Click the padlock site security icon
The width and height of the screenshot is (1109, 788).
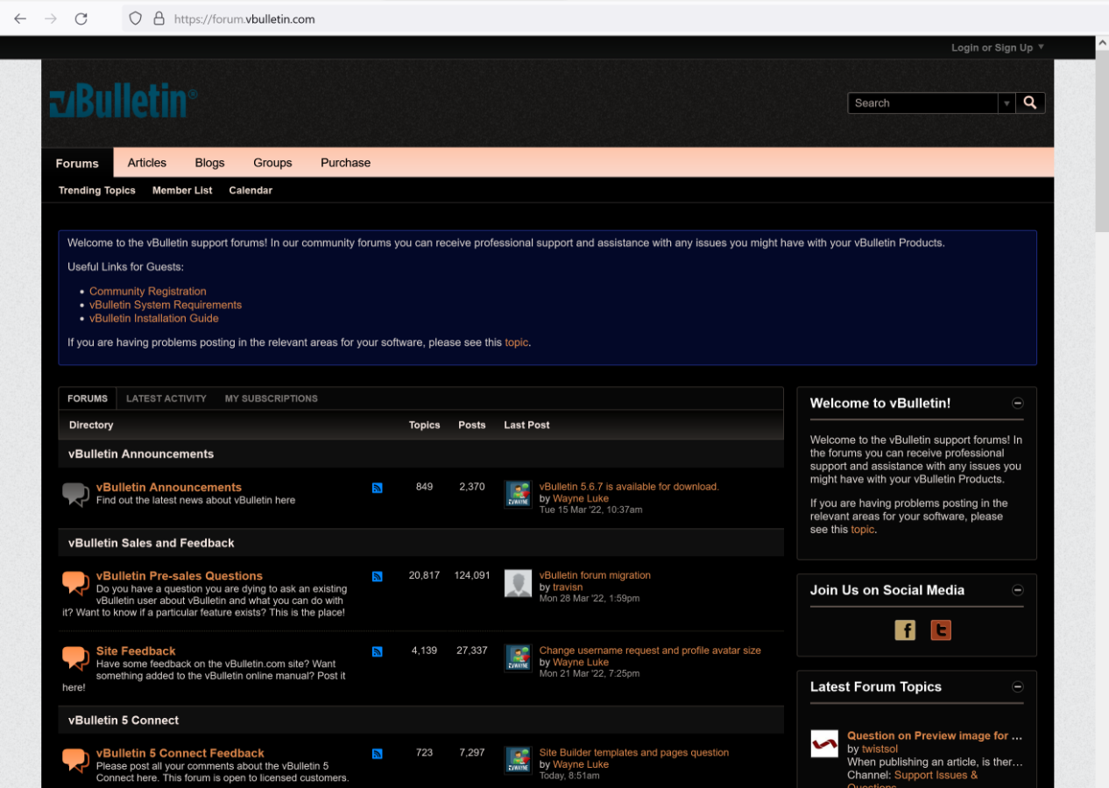click(159, 18)
